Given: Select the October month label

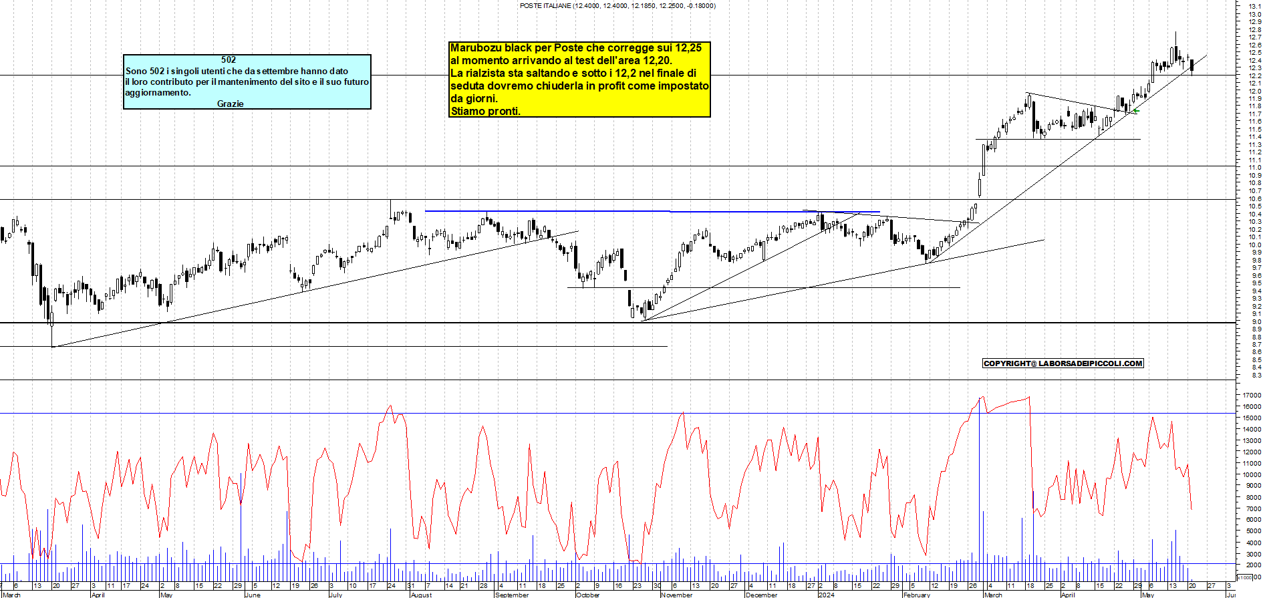Looking at the screenshot, I should point(588,595).
